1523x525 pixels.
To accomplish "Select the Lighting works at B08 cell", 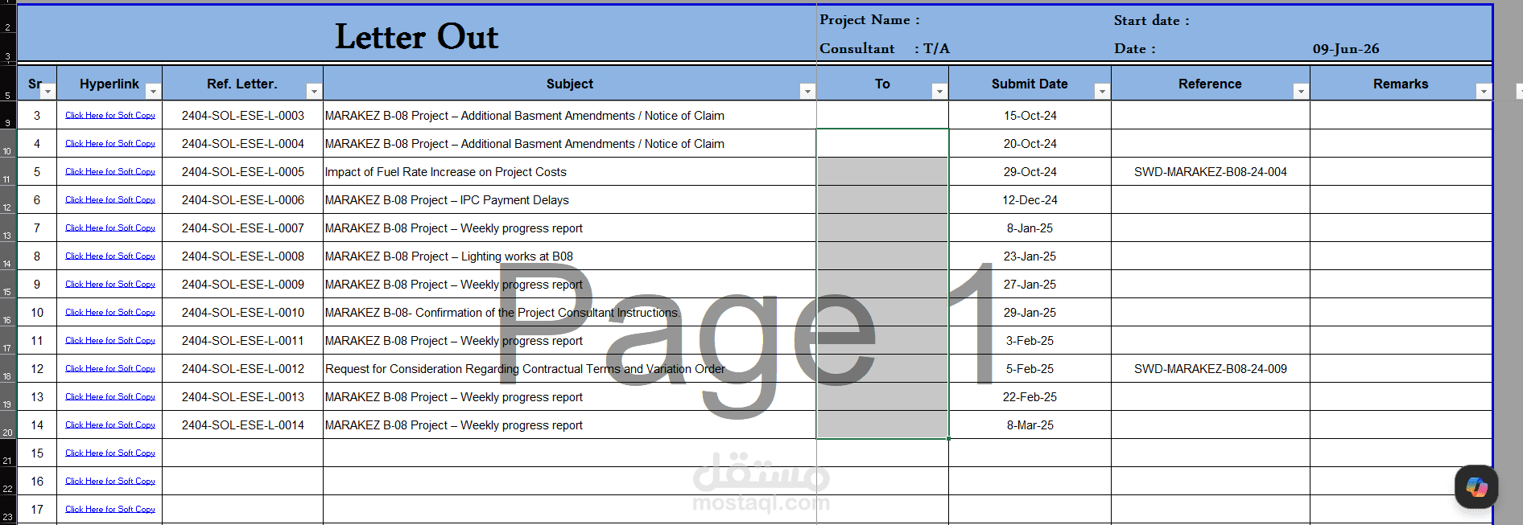I will click(x=570, y=256).
